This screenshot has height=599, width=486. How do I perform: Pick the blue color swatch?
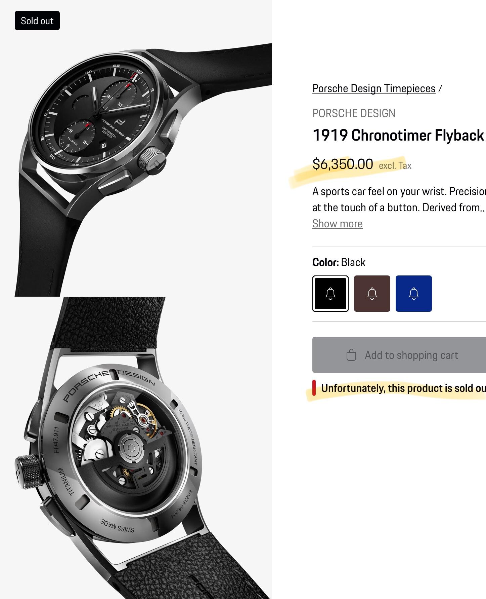(x=414, y=294)
